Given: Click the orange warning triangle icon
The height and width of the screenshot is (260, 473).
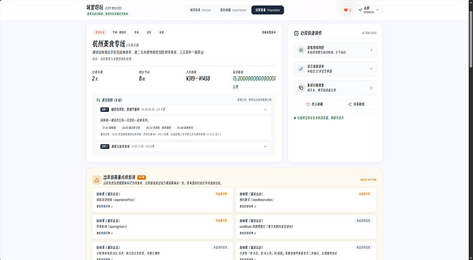Looking at the screenshot, I should click(97, 180).
